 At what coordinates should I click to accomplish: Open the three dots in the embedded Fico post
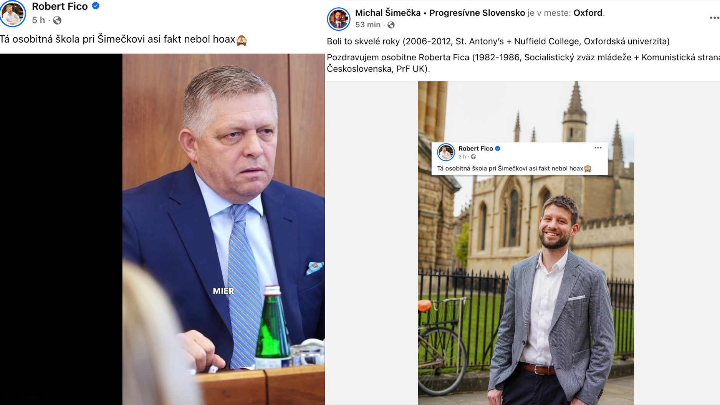[x=598, y=148]
